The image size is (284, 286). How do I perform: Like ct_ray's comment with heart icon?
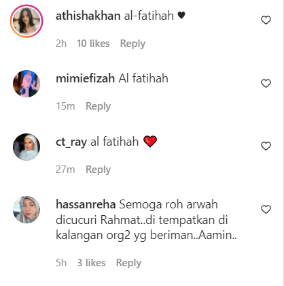(266, 146)
